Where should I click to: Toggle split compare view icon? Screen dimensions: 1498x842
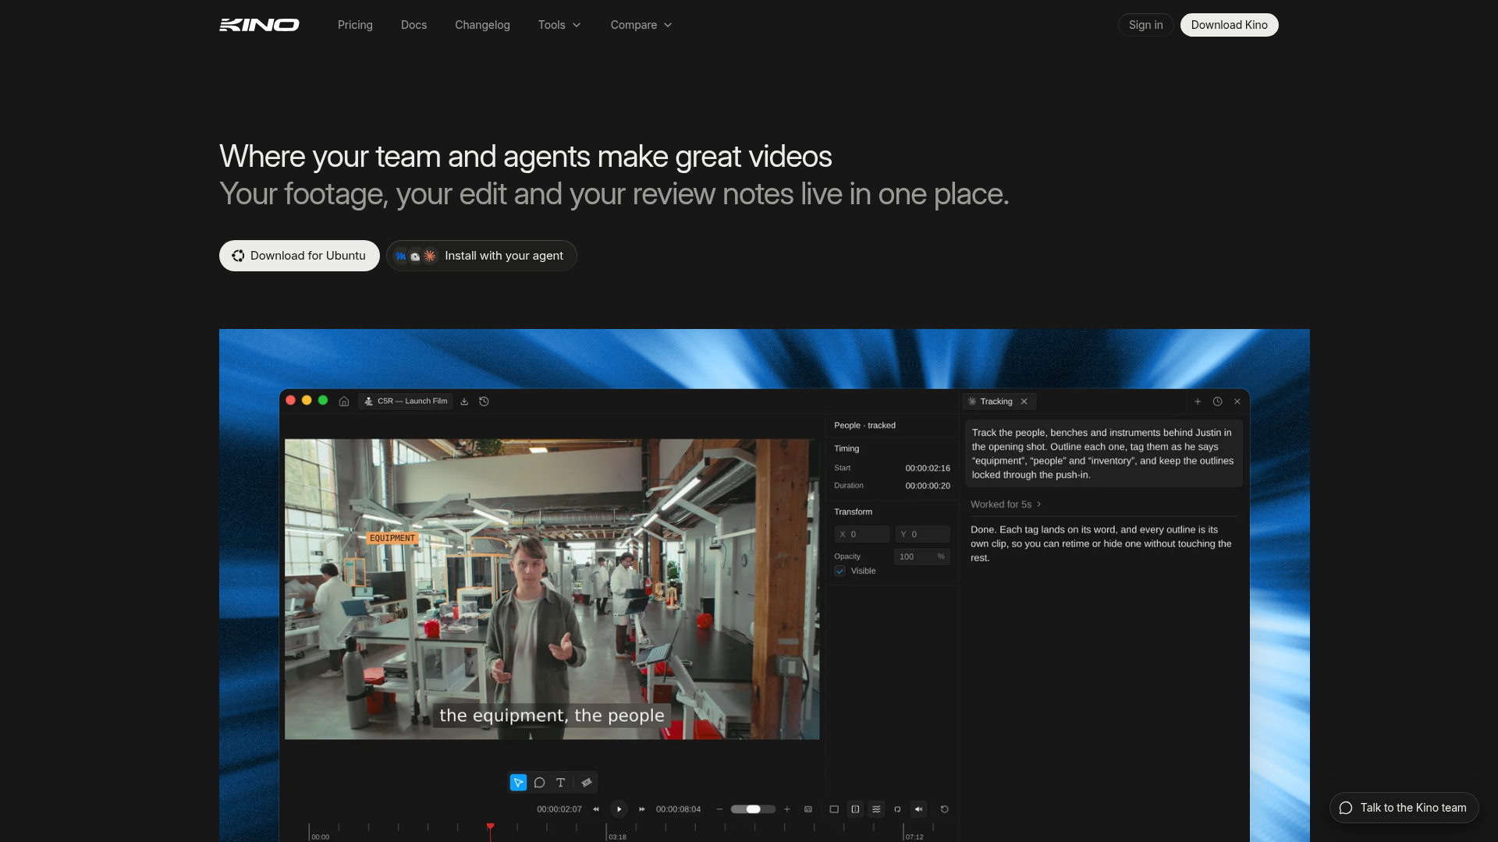point(855,809)
